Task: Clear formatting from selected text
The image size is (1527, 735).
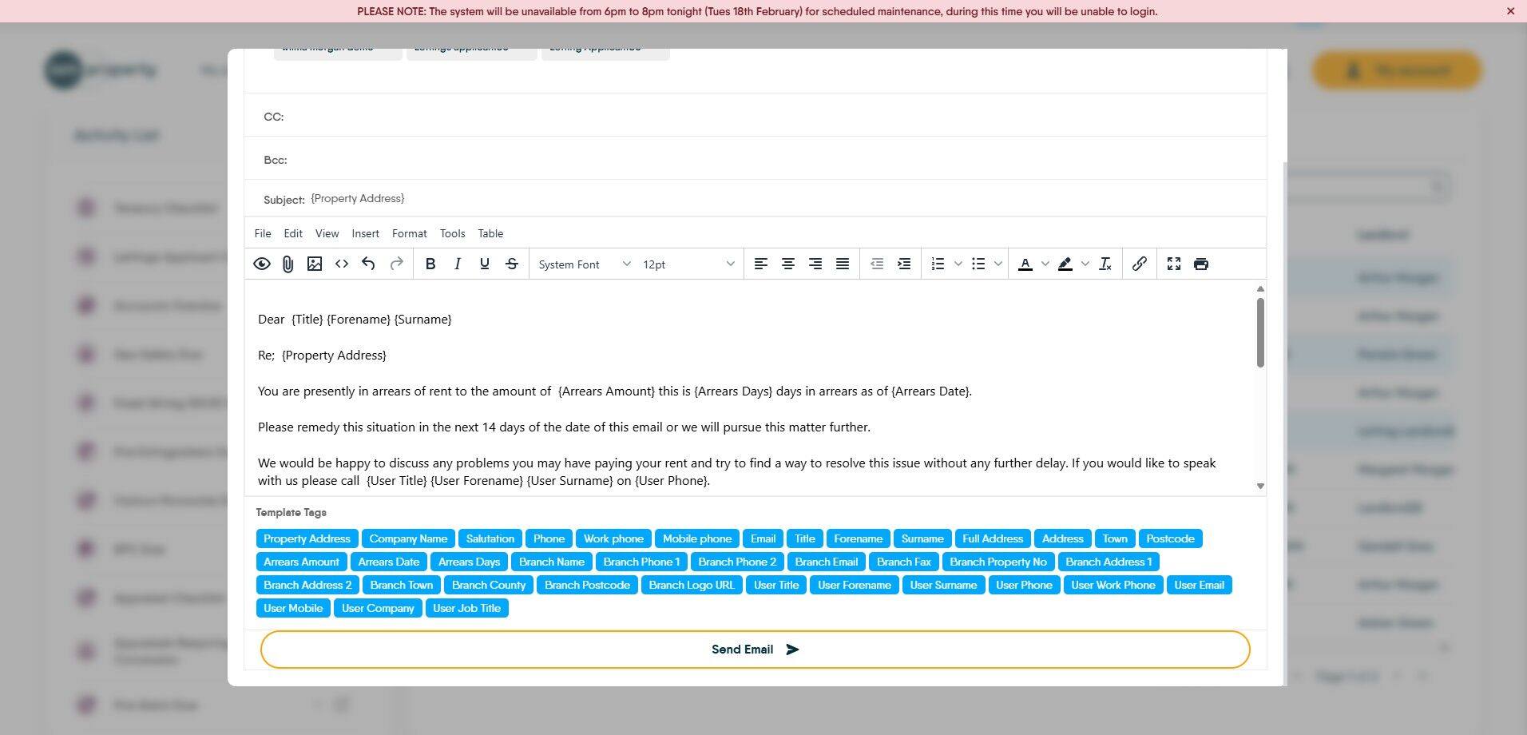Action: pos(1105,264)
